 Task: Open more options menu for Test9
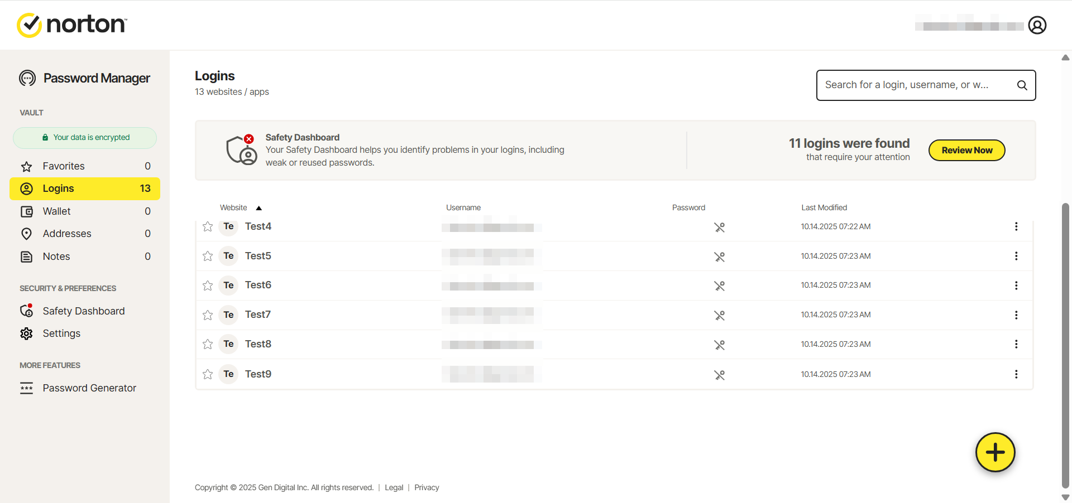click(x=1016, y=374)
